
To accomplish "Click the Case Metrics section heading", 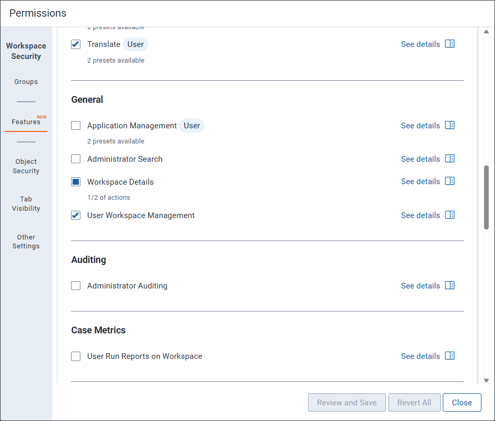I will [x=98, y=330].
